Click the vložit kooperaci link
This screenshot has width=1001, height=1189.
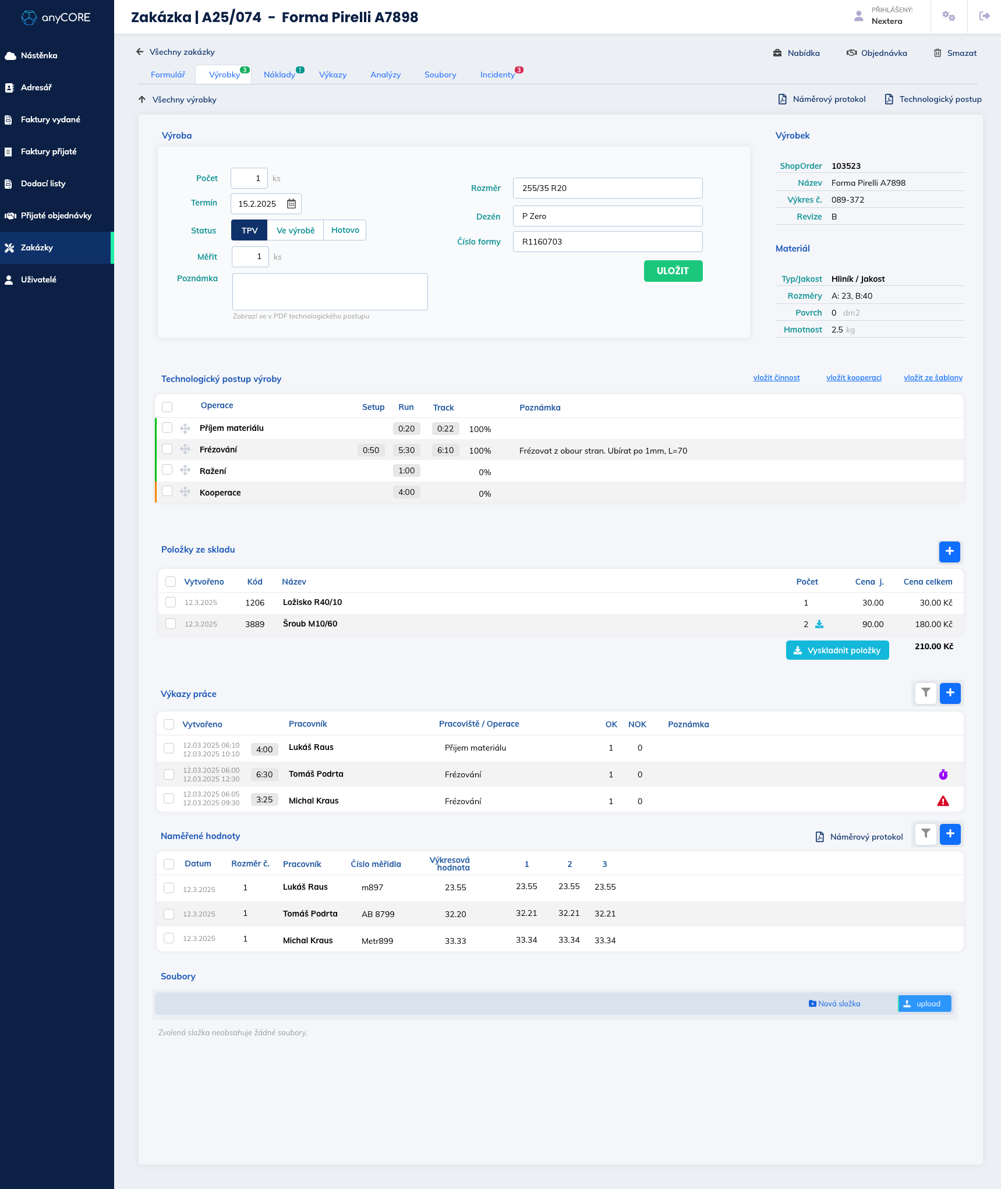tap(854, 378)
